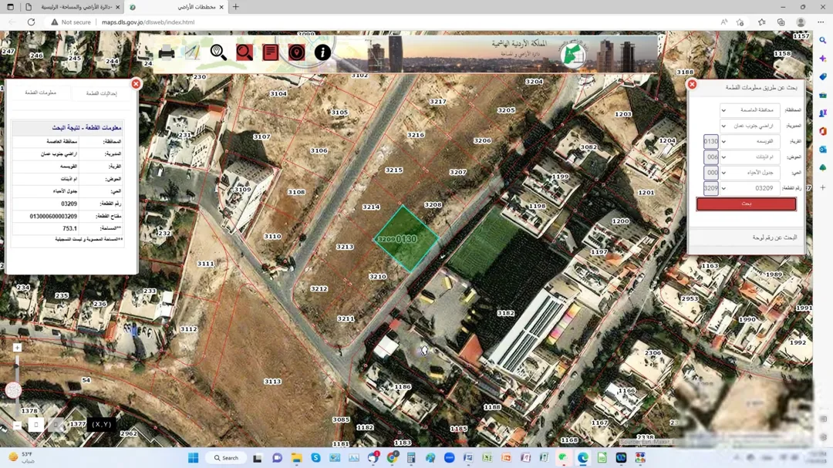Open the search by plate number link
This screenshot has width=833, height=468.
tap(774, 237)
